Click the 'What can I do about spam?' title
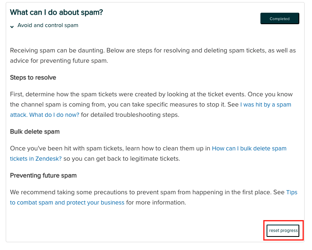 [57, 12]
